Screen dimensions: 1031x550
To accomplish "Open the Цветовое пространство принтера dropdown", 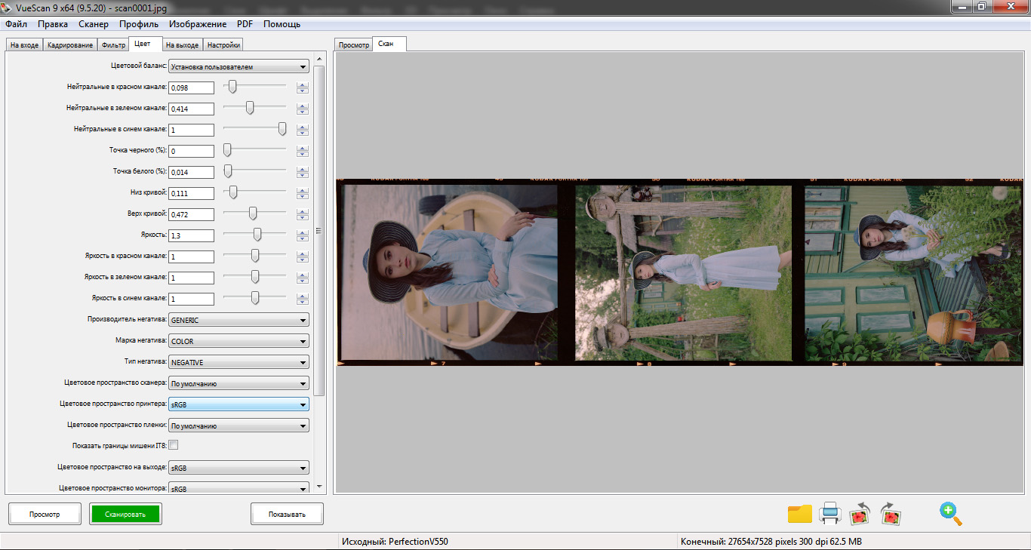I will point(239,404).
